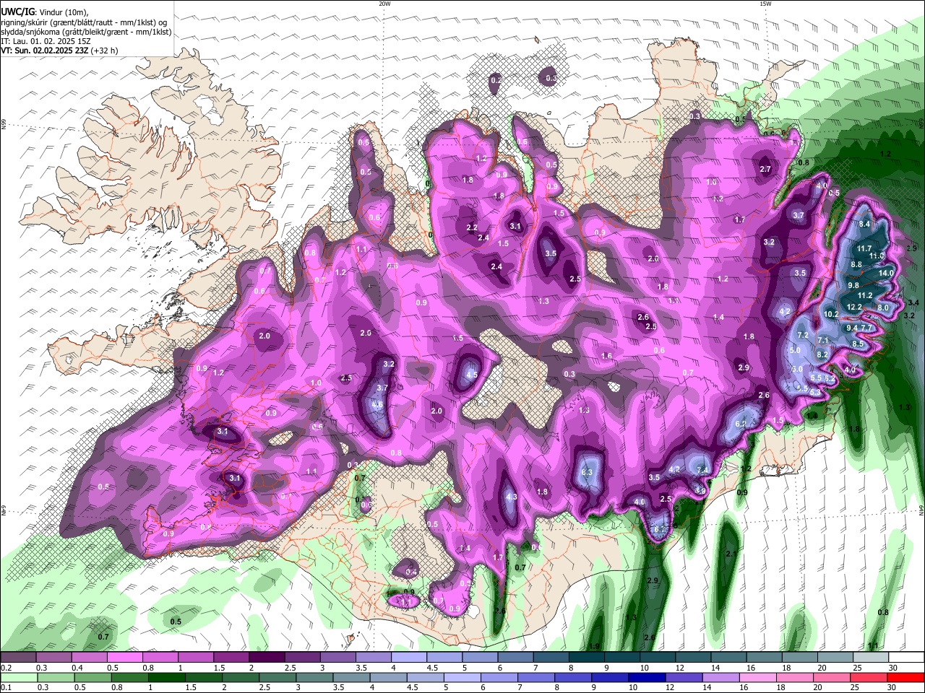This screenshot has height=693, width=925.
Task: Click the 2.7 value in northeast Iceland
Action: (x=766, y=170)
